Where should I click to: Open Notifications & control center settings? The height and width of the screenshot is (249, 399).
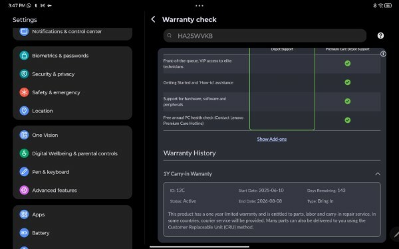click(x=72, y=31)
